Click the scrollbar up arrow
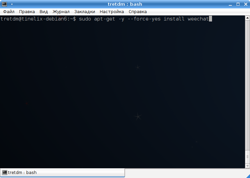This screenshot has width=250, height=178. click(x=248, y=17)
